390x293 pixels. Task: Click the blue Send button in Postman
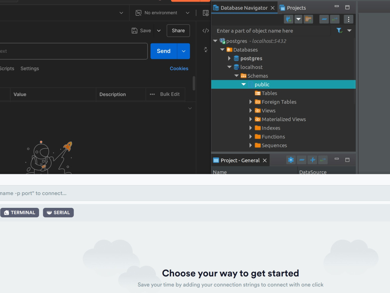[164, 51]
